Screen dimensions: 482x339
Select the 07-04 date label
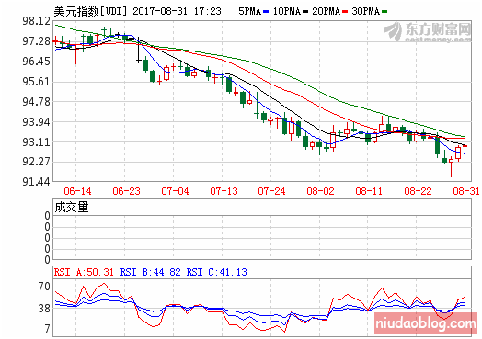pyautogui.click(x=175, y=191)
